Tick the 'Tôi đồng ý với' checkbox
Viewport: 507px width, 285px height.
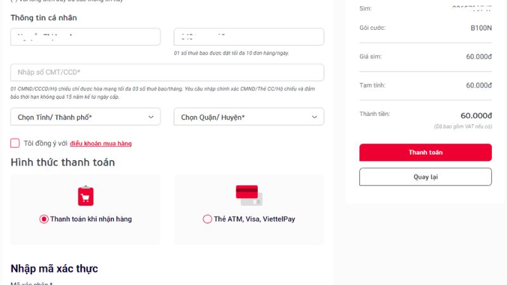(x=15, y=143)
